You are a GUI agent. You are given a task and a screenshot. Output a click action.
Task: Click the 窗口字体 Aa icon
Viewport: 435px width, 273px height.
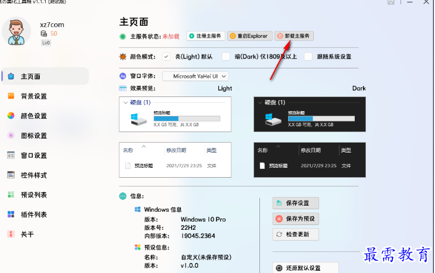[x=122, y=76]
